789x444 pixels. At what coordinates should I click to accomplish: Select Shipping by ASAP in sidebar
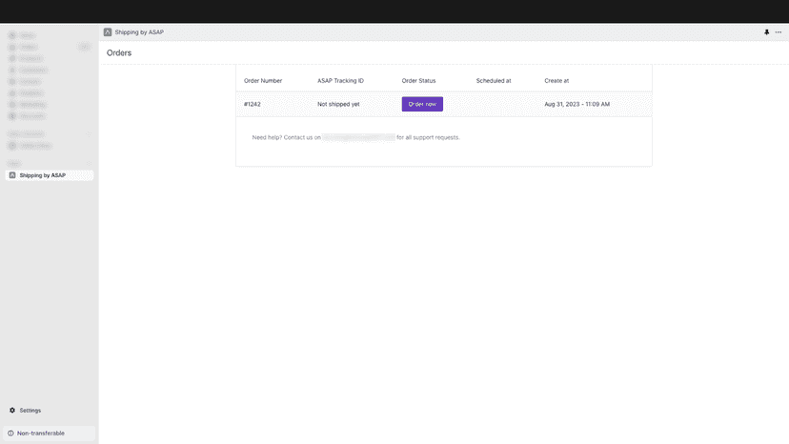click(x=50, y=175)
